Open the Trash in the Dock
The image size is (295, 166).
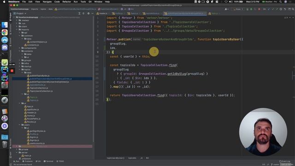5,144
